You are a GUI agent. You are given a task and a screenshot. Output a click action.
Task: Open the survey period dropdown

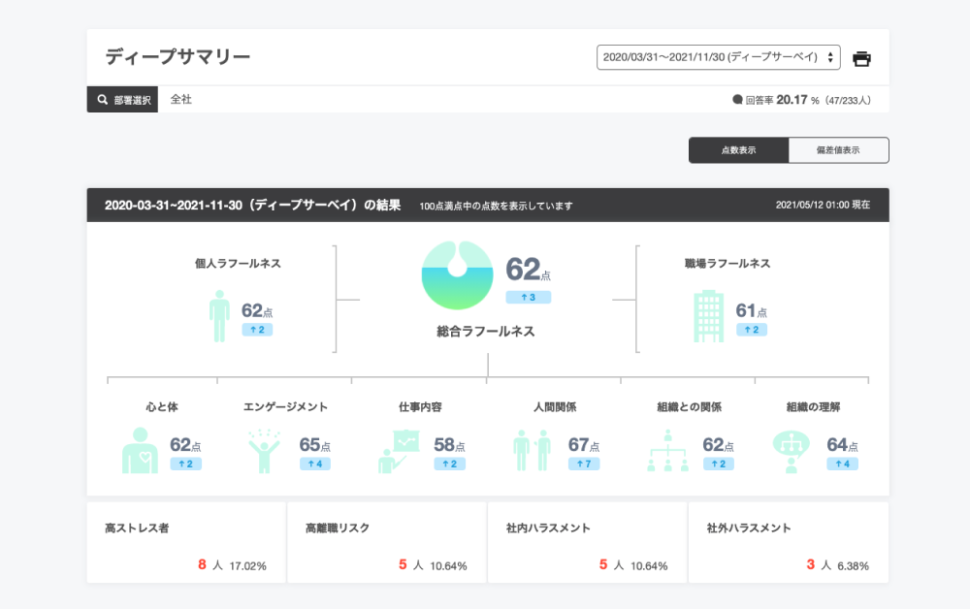pyautogui.click(x=718, y=57)
